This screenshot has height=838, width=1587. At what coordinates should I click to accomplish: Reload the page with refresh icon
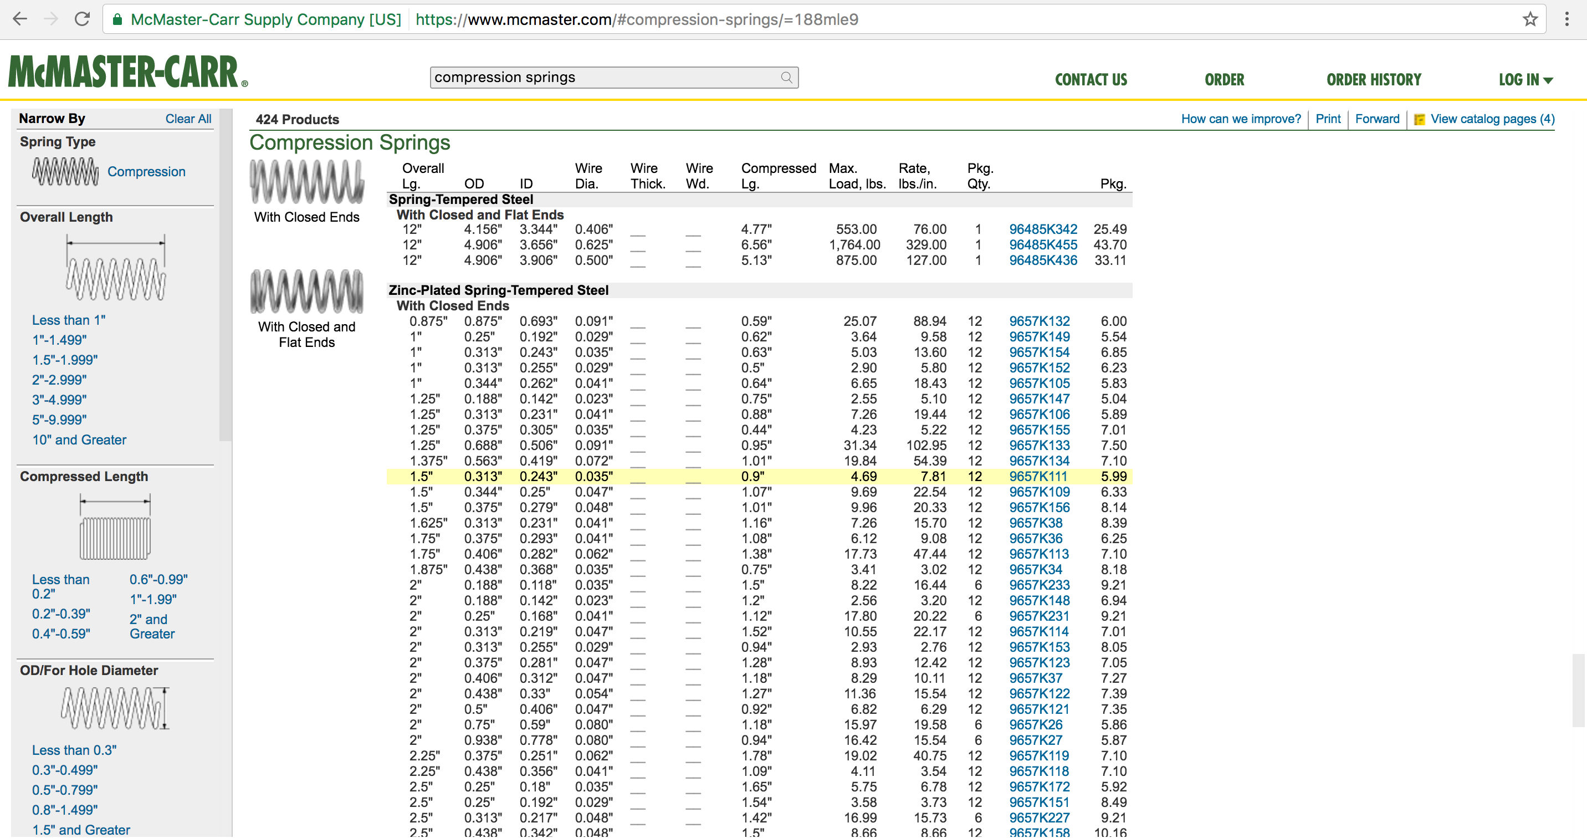pos(82,19)
